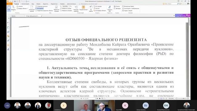Image resolution: width=197 pixels, height=111 pixels.
Task: Enable Reflow (Обратный порядок) view
Action: click(56, 9)
